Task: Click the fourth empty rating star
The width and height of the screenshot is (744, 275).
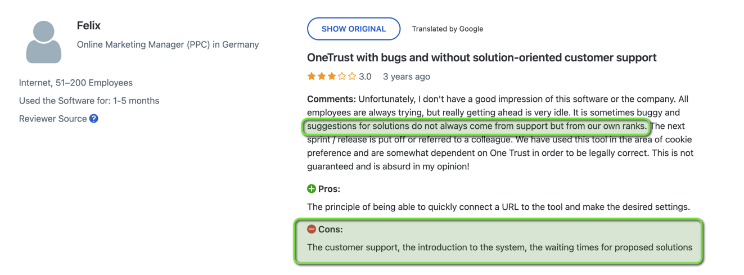Action: point(342,76)
